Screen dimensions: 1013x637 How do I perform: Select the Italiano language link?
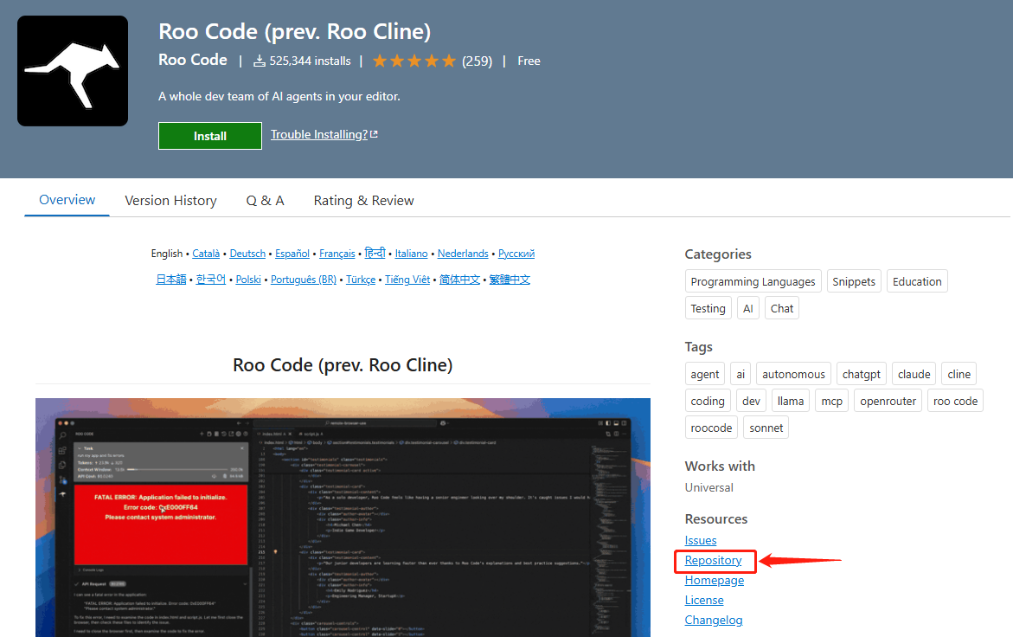coord(411,254)
